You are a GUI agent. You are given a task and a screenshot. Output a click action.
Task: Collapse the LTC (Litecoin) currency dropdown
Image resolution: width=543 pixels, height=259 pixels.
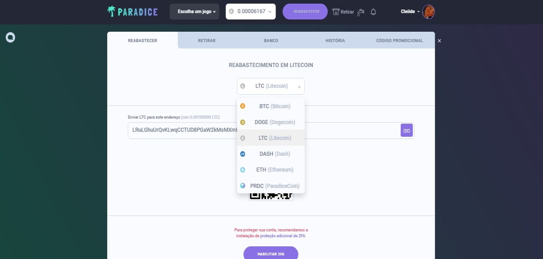(x=271, y=86)
